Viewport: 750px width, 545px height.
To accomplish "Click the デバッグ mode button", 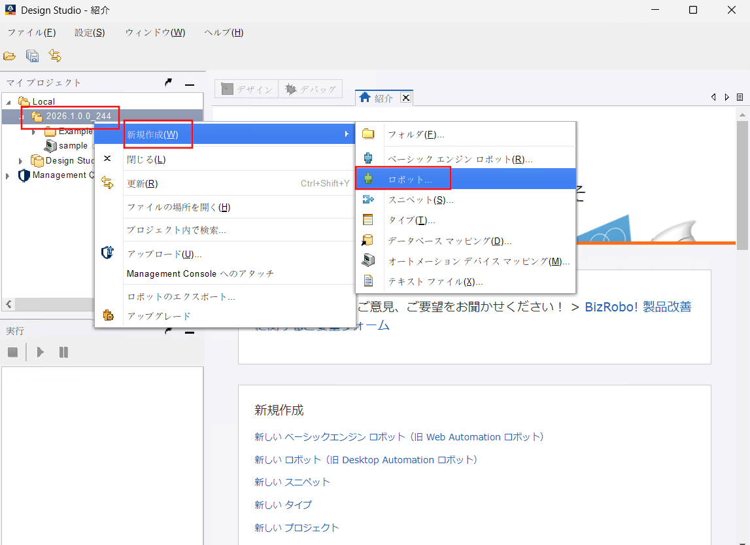I will point(311,89).
